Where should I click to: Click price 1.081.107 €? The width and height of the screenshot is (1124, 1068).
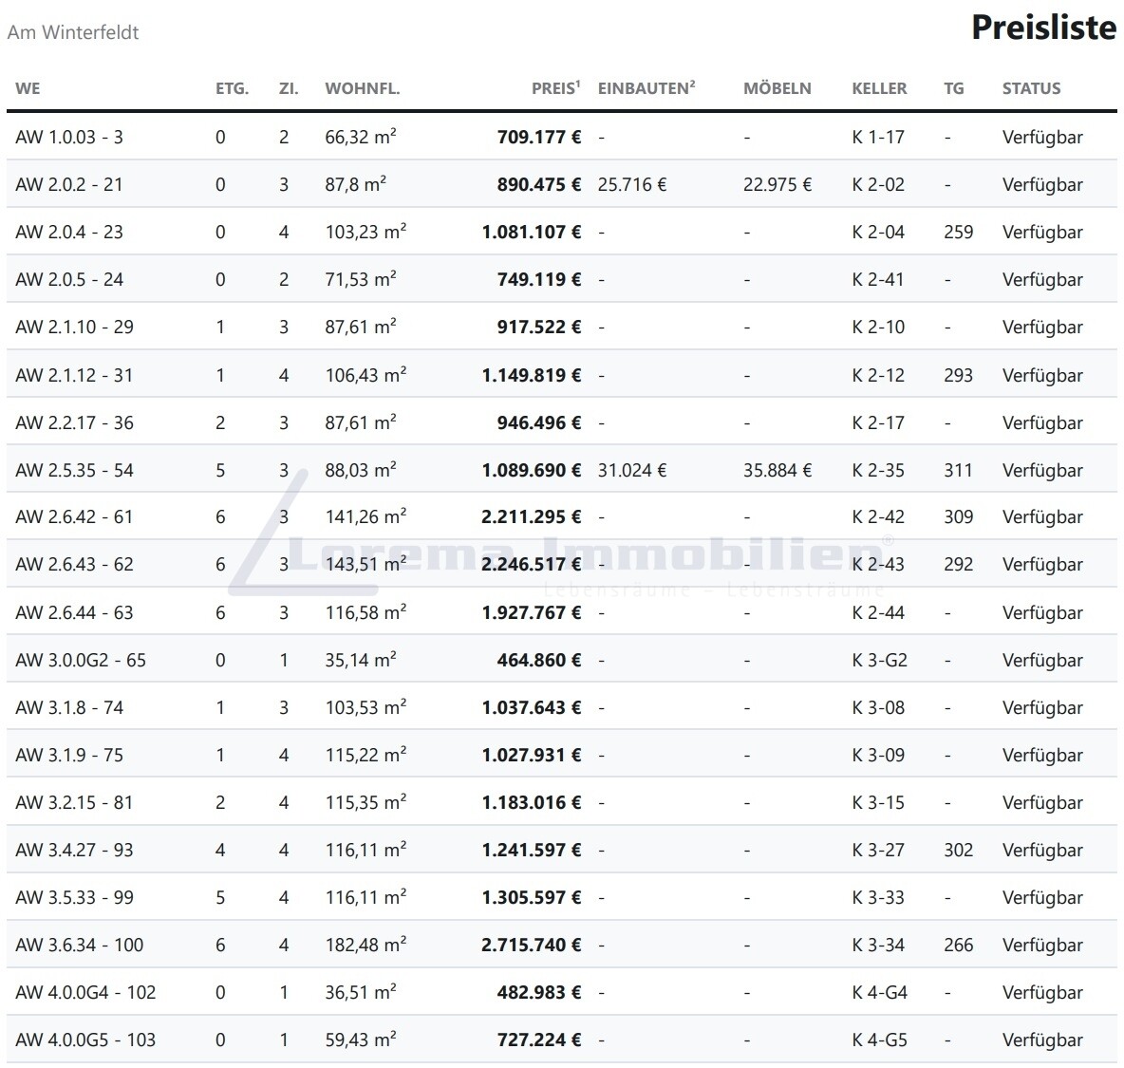[x=532, y=233]
